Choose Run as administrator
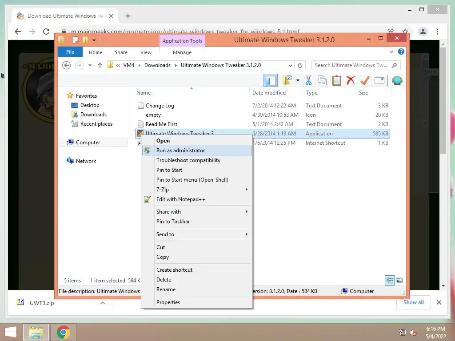Viewport: 455px width, 341px height. 197,151
